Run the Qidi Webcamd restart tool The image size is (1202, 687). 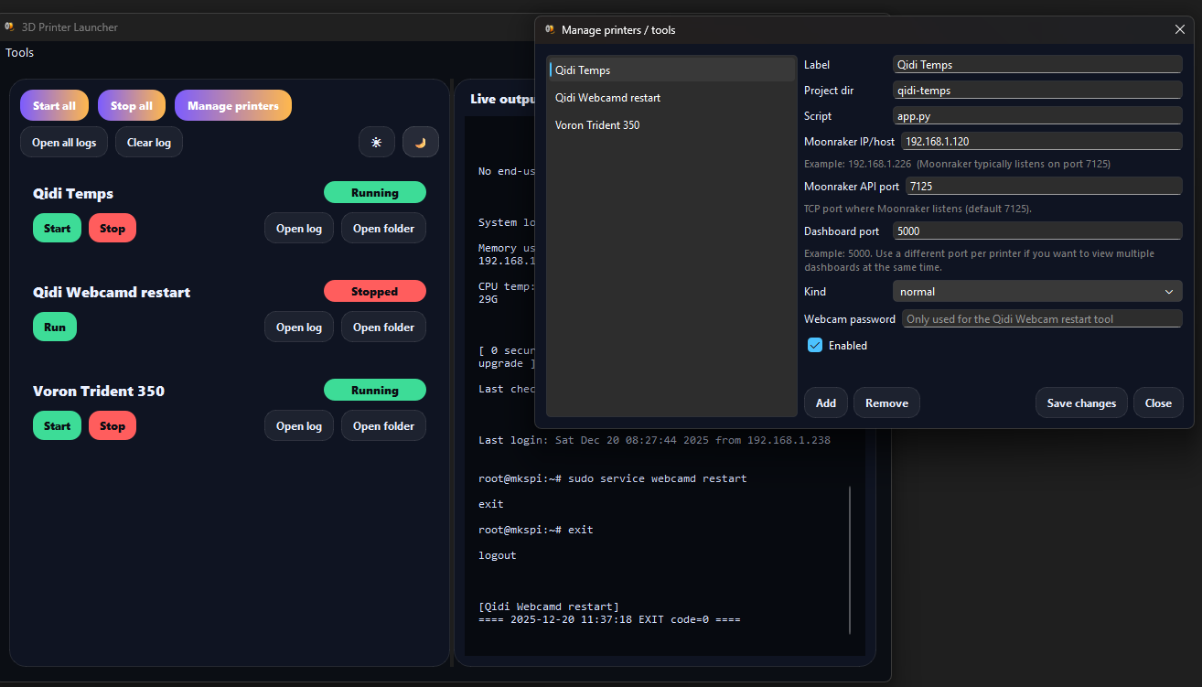click(x=55, y=327)
